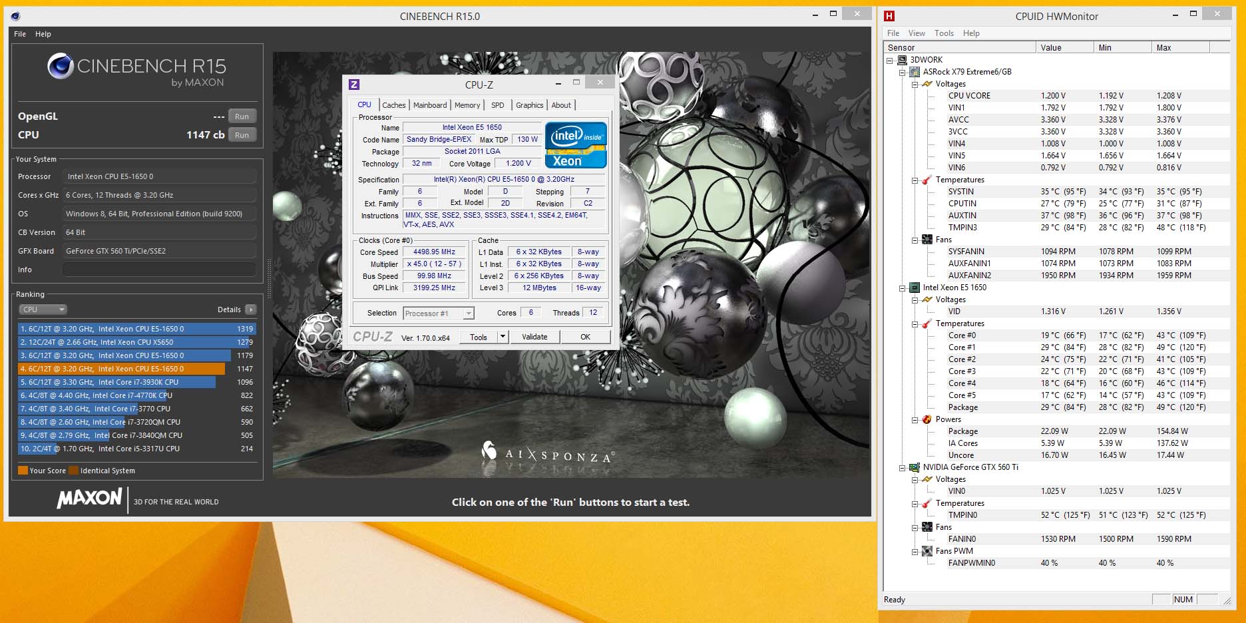This screenshot has width=1246, height=623.
Task: Click the Xeon Temperatures thermometer icon
Action: [927, 323]
